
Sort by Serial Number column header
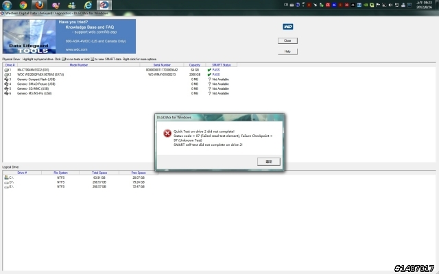tap(162, 65)
